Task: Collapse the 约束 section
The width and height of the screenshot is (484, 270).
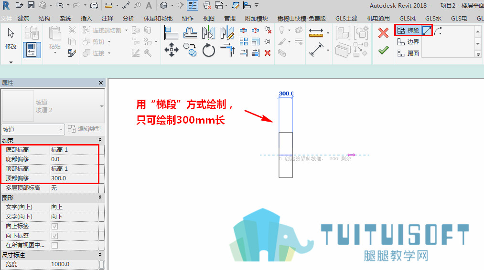Action: [100, 140]
